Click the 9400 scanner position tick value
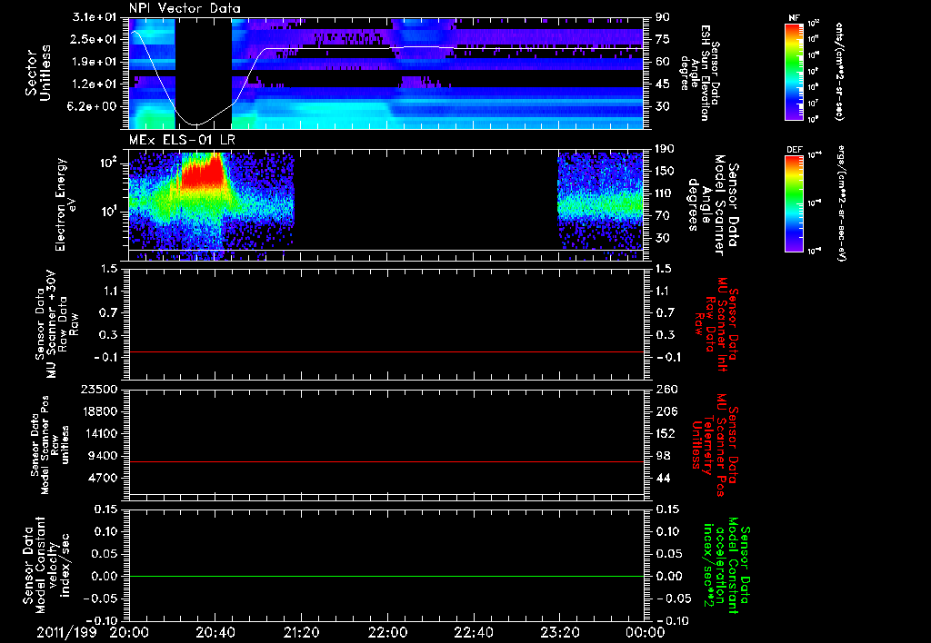The width and height of the screenshot is (931, 643). tap(102, 456)
